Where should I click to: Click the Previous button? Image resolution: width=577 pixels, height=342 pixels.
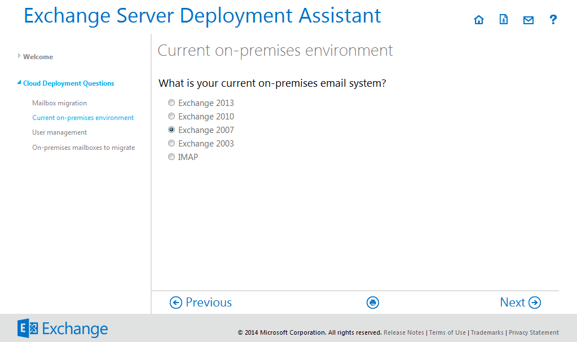tap(201, 303)
